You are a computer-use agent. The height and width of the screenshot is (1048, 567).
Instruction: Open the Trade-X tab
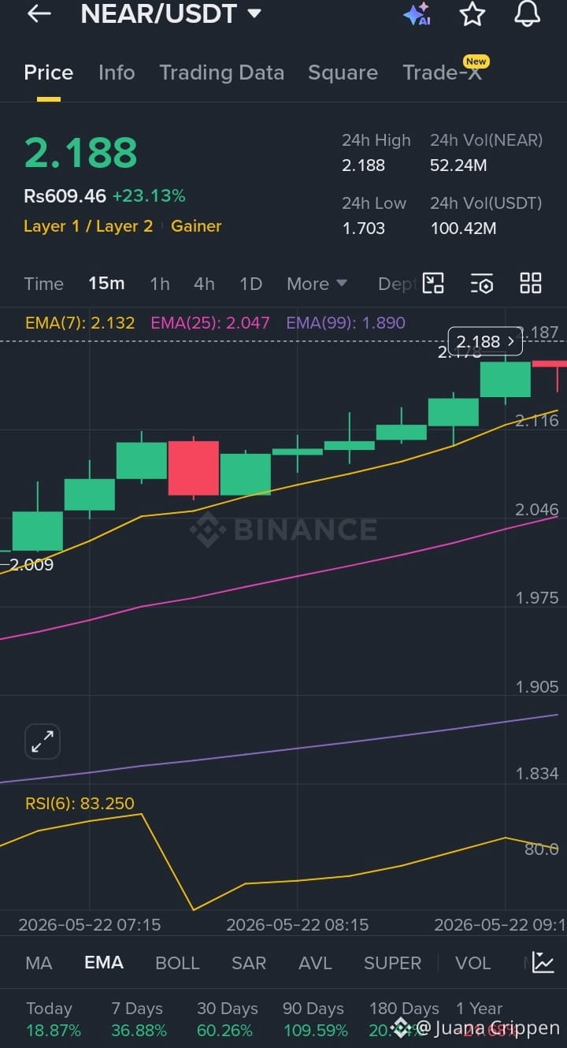[x=442, y=72]
